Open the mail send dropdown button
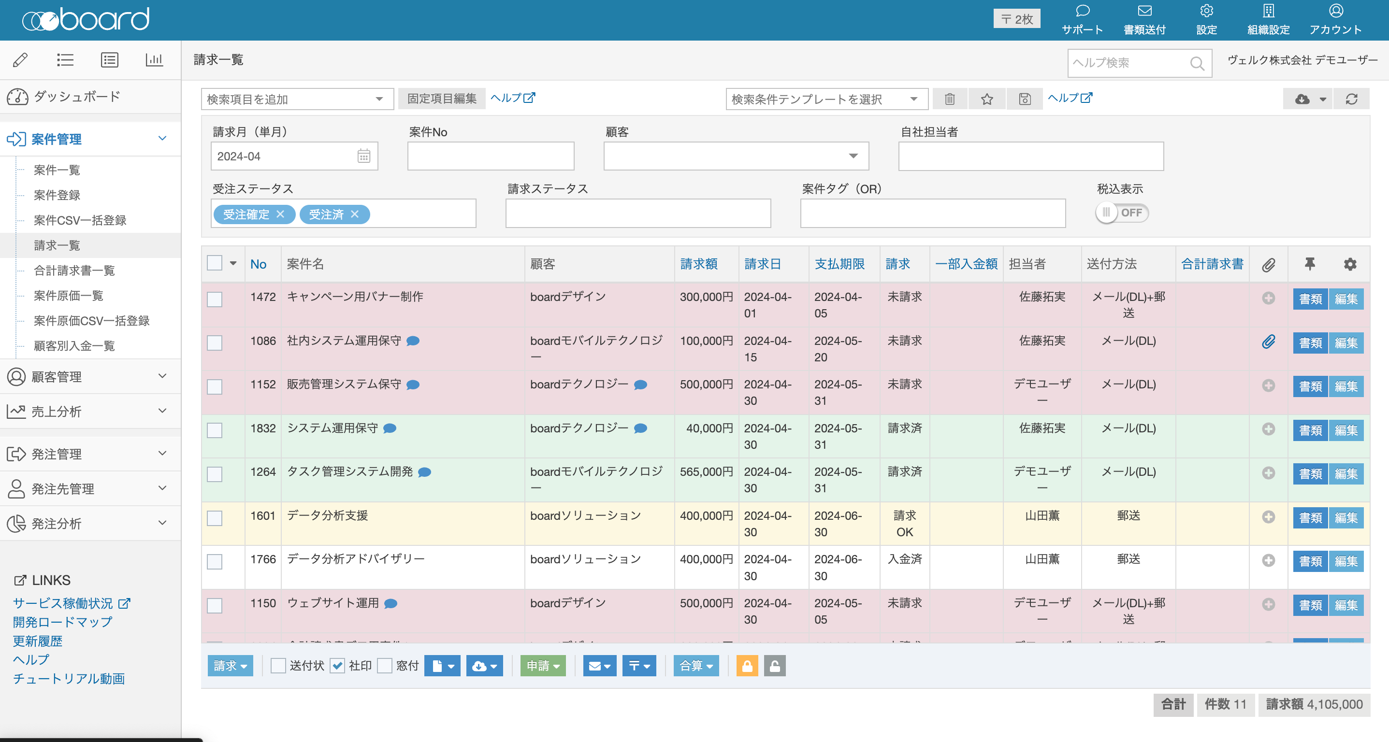The image size is (1389, 742). pos(600,666)
